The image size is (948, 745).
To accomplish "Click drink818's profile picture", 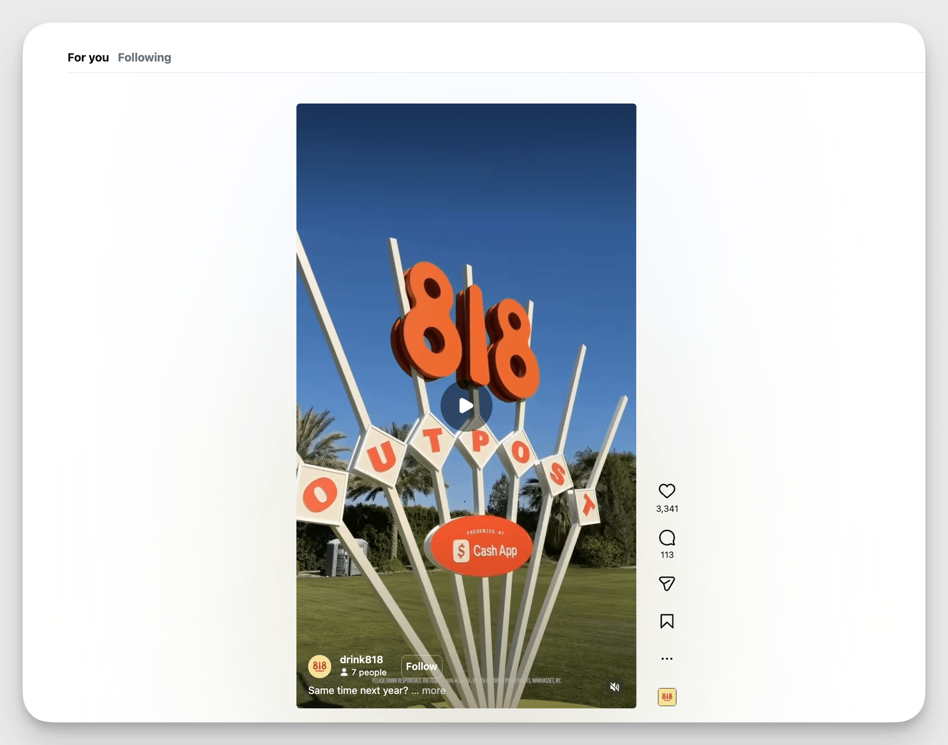I will [319, 666].
